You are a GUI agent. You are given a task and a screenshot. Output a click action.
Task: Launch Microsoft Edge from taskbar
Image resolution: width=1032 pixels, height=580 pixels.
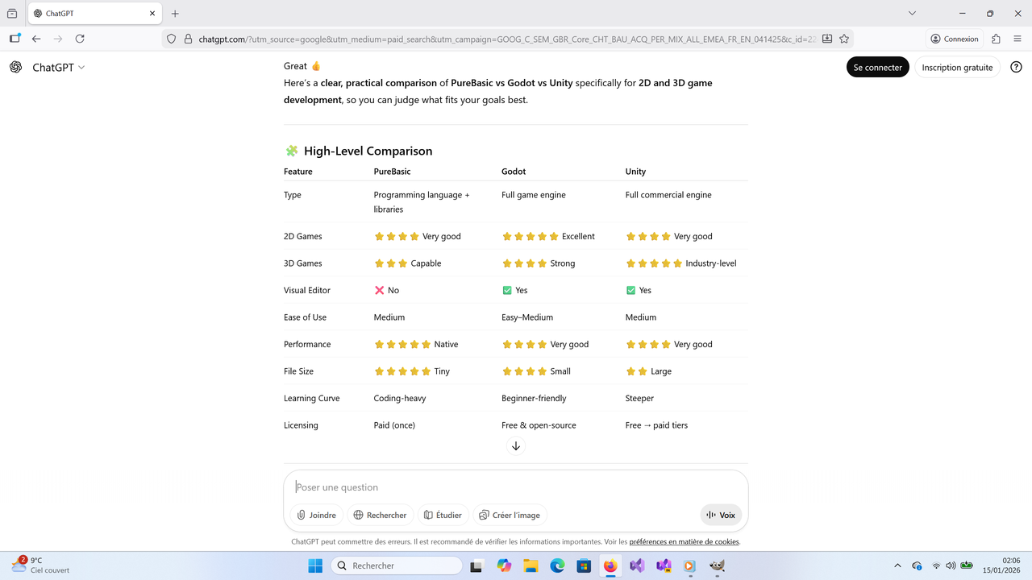click(x=557, y=565)
